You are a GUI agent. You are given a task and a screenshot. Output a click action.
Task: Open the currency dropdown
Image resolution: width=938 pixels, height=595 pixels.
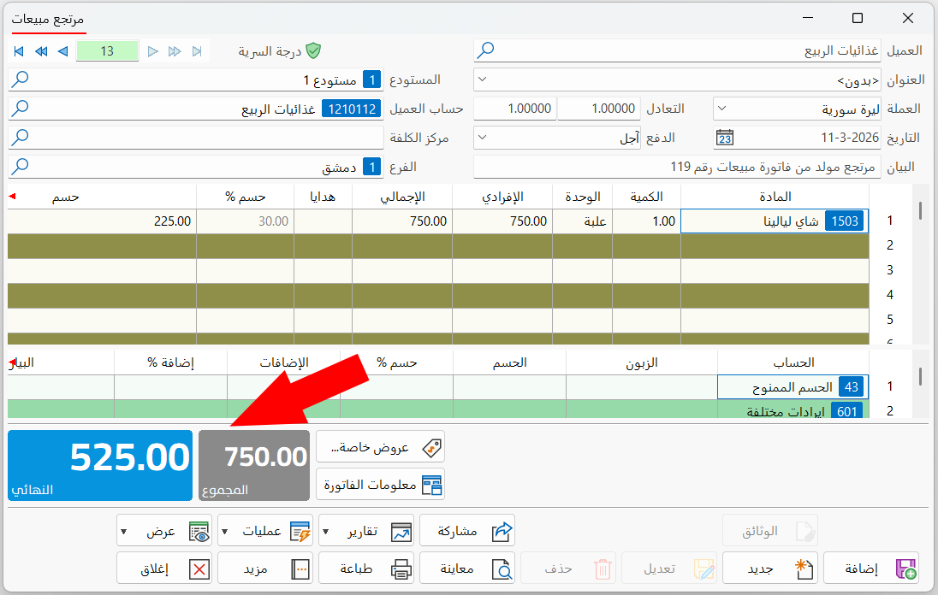[721, 109]
